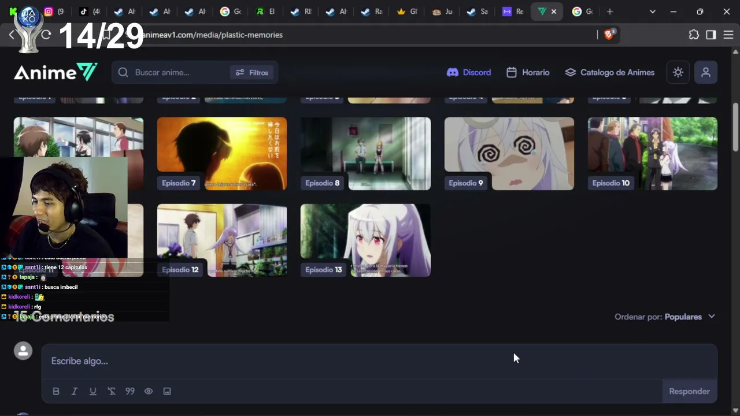Click the insert image icon
This screenshot has width=740, height=416.
[x=167, y=391]
